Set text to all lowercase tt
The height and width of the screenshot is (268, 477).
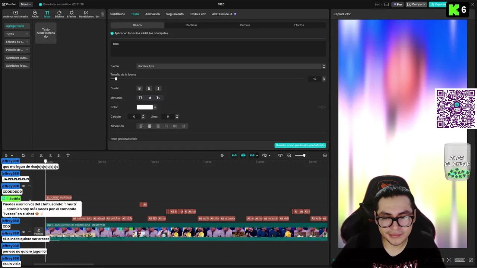(x=149, y=98)
